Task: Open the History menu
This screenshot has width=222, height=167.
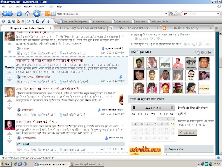Action: tap(28, 7)
